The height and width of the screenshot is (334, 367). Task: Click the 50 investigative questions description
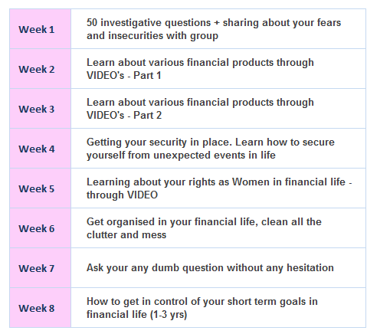214,29
